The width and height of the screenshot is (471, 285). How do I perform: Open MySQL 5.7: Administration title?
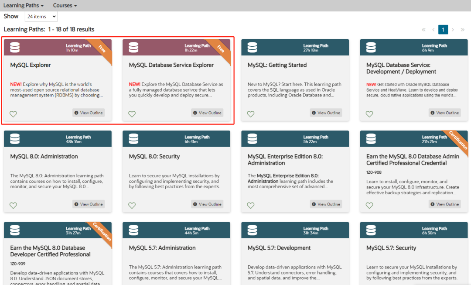[x=162, y=248]
